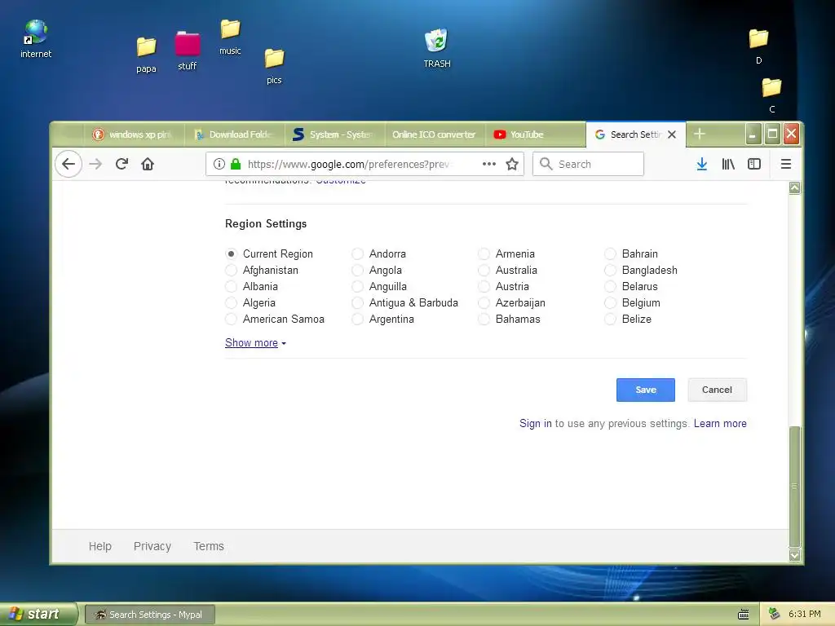This screenshot has height=626, width=835.
Task: Select the pics folder on the desktop
Action: click(274, 67)
